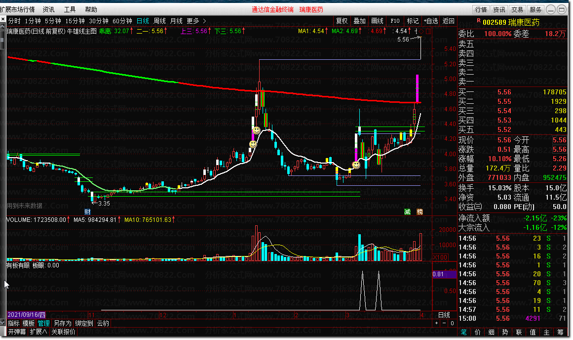Click the 叠加 overlay button
The height and width of the screenshot is (340, 573).
tap(360, 21)
